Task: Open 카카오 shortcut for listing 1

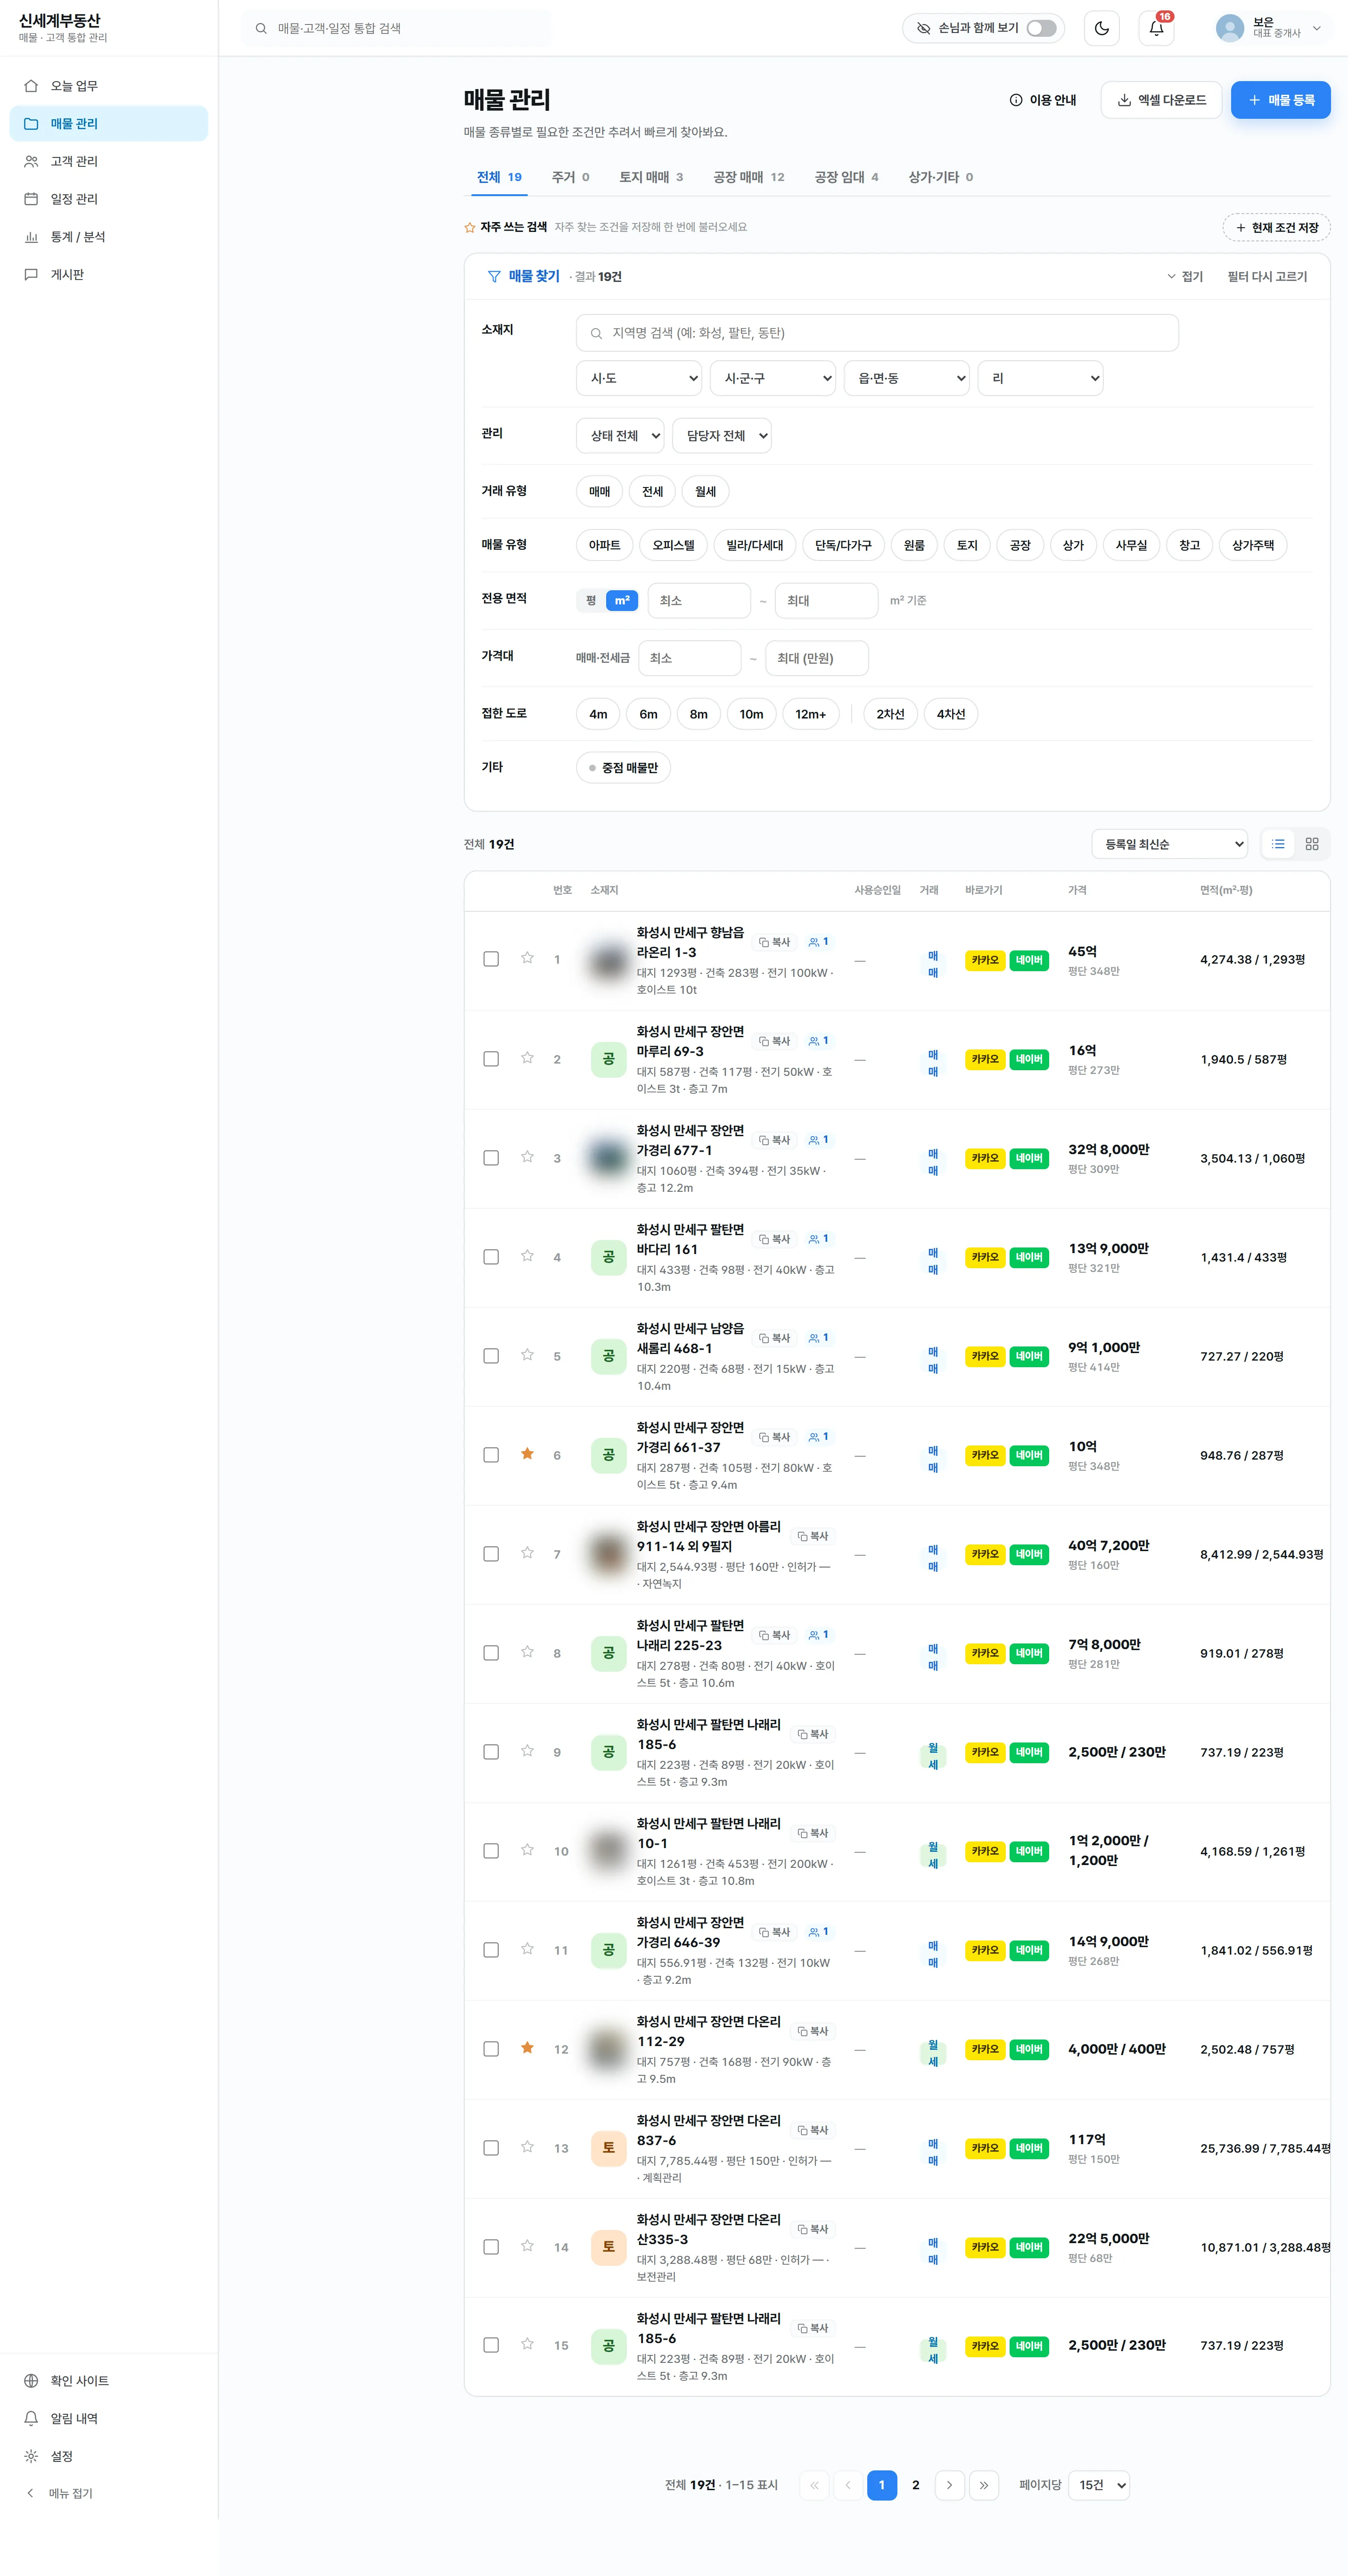Action: pyautogui.click(x=985, y=960)
